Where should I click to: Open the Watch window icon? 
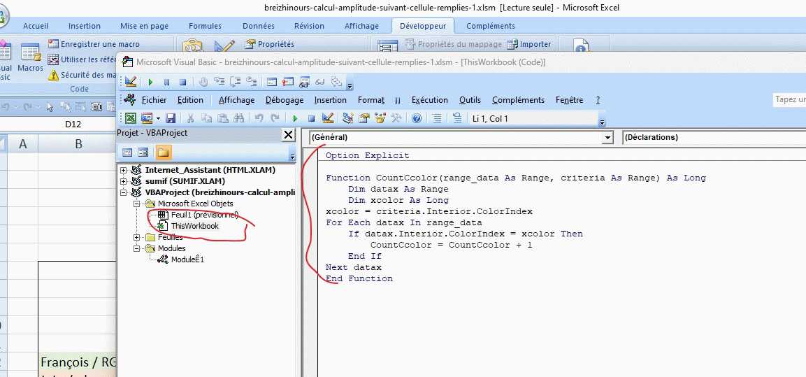tap(304, 82)
